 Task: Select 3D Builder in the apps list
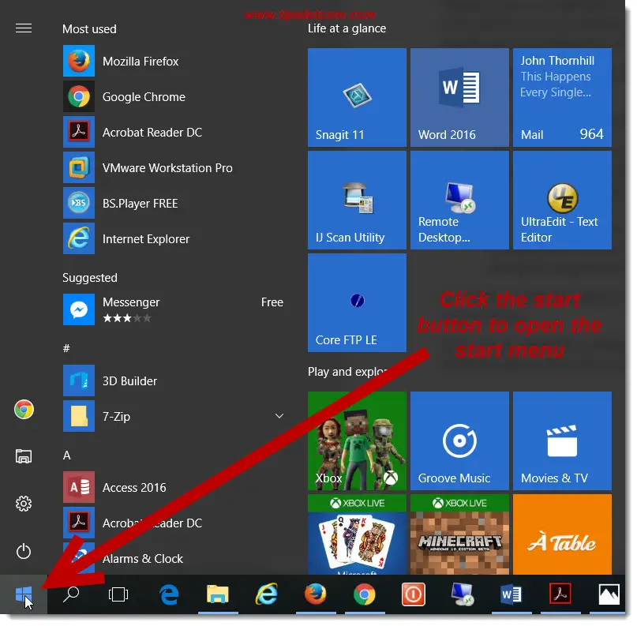(x=129, y=381)
